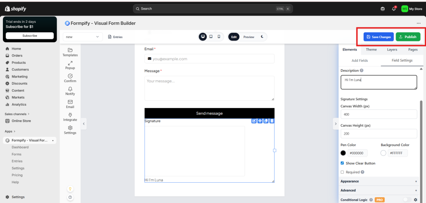Uncheck the Show Clear Button checkbox
Image resolution: width=426 pixels, height=203 pixels.
(x=342, y=163)
